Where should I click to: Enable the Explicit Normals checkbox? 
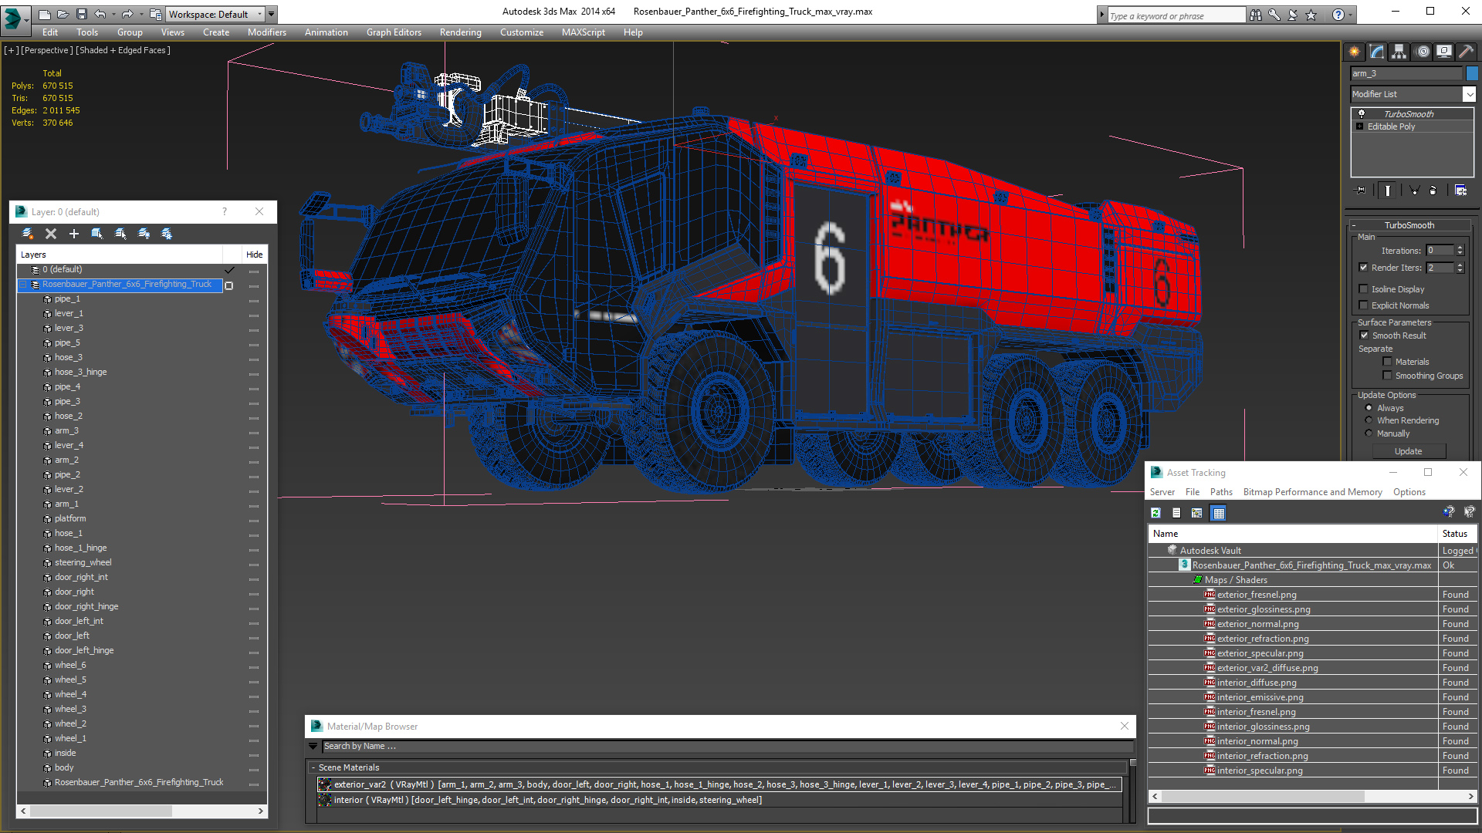[x=1364, y=305]
